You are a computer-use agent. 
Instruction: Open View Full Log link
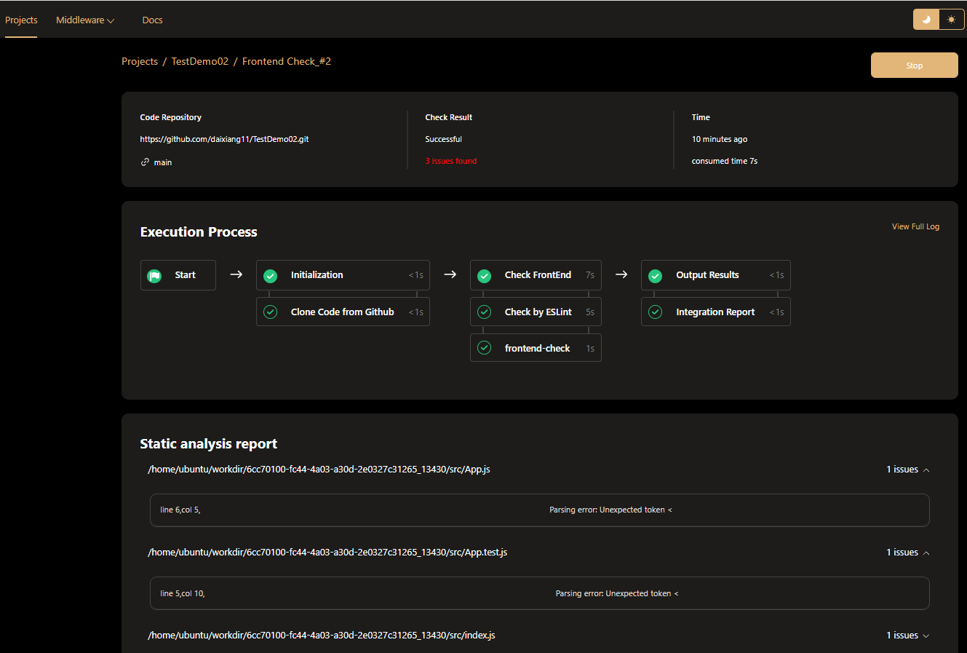point(915,226)
